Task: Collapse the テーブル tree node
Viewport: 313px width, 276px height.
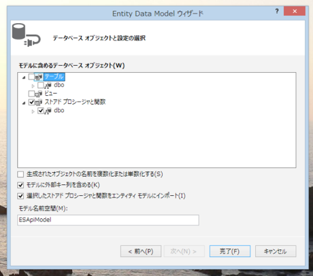Action: 24,77
